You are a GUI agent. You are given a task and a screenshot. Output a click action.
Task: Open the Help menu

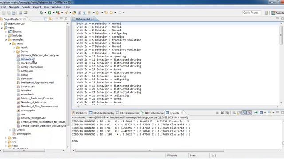tap(67, 7)
